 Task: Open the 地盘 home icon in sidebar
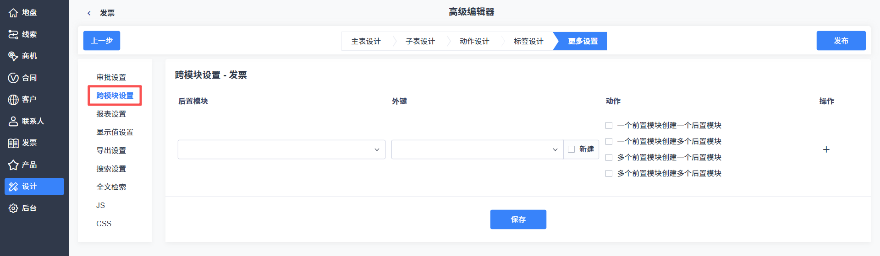coord(13,13)
